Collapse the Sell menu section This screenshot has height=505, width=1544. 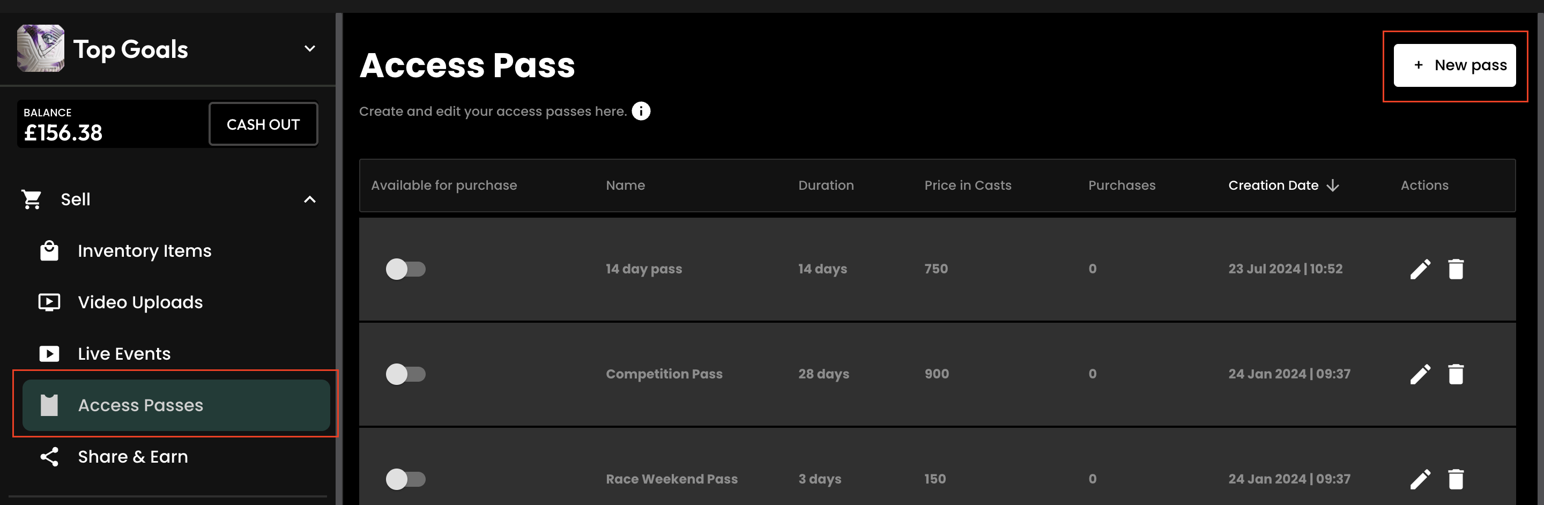[309, 199]
